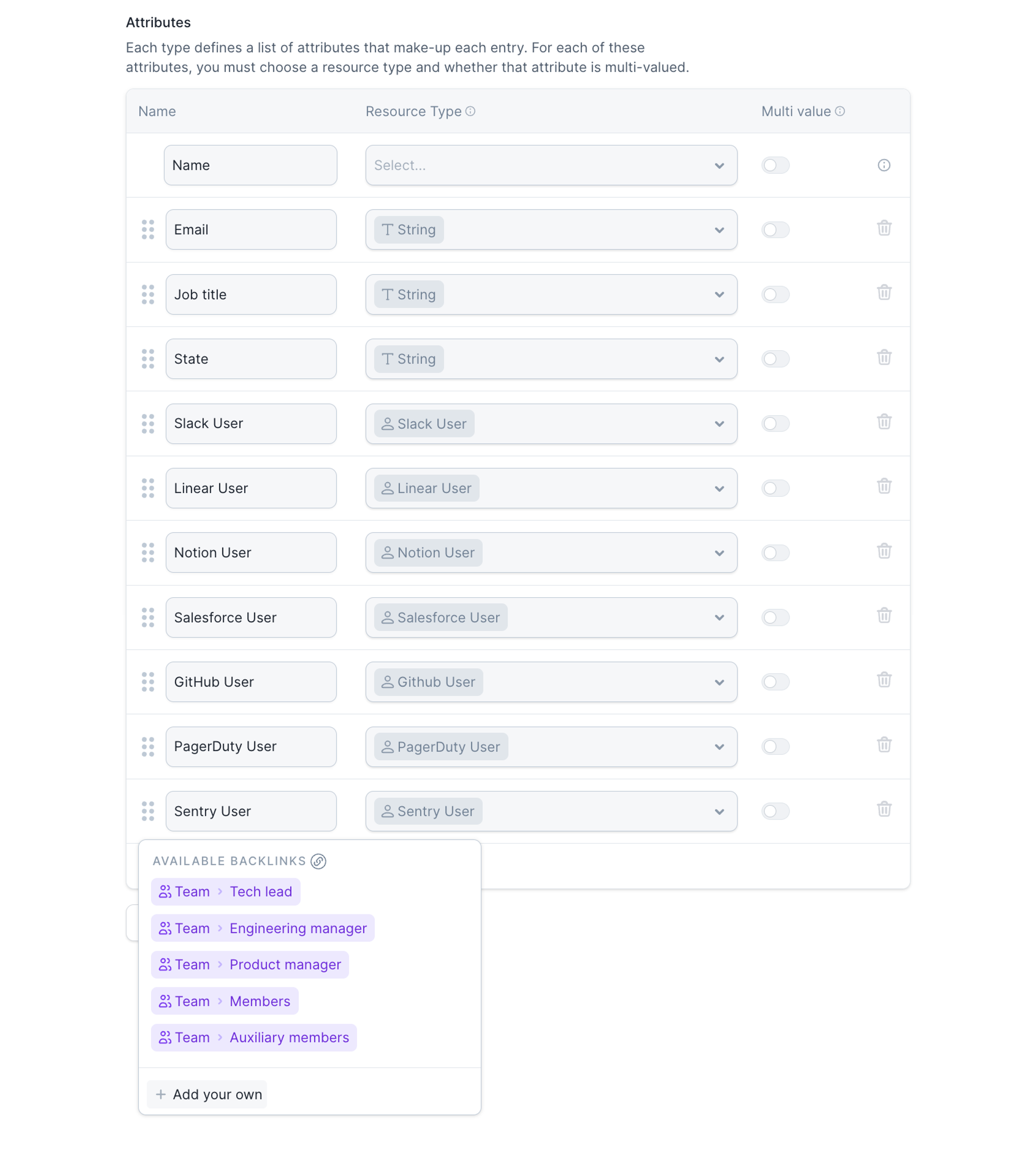Click trash icon for Job title
1020x1151 pixels.
pyautogui.click(x=884, y=293)
